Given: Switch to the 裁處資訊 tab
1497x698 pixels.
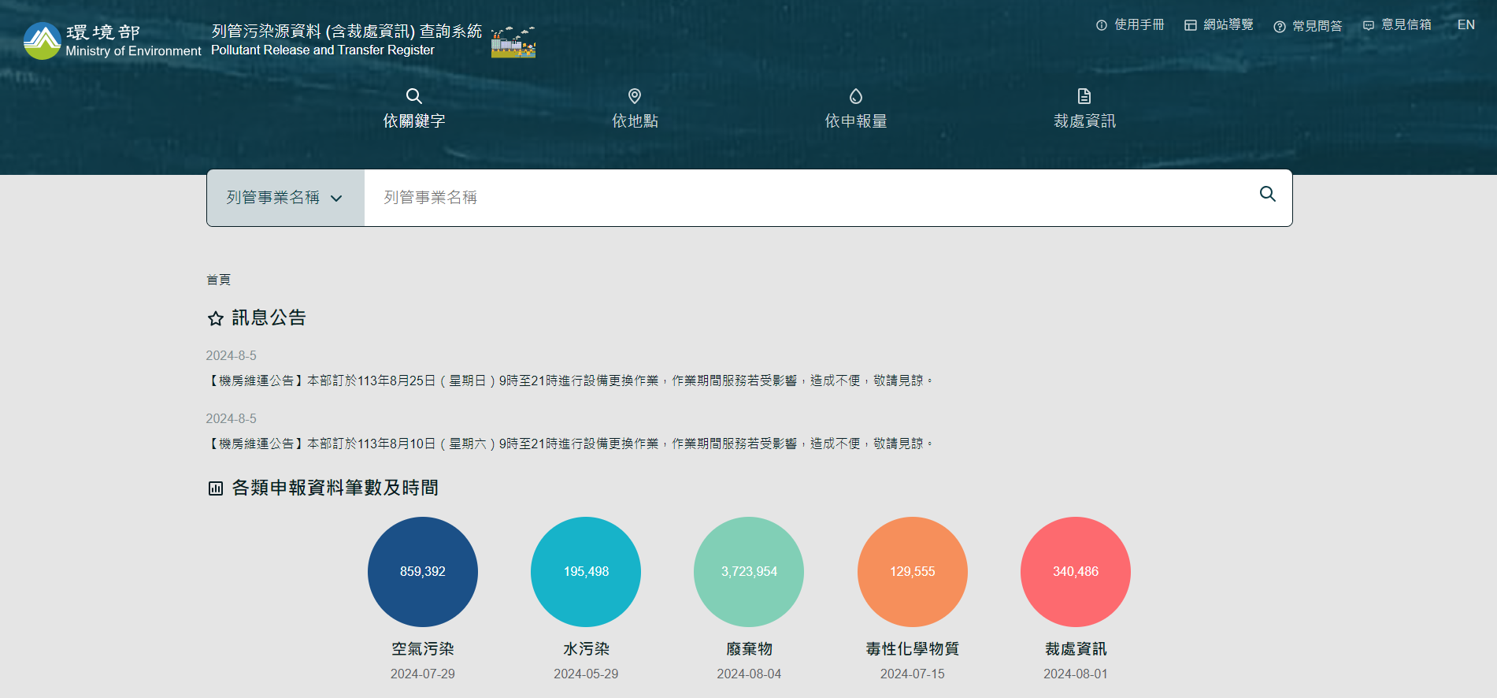Looking at the screenshot, I should click(x=1084, y=109).
